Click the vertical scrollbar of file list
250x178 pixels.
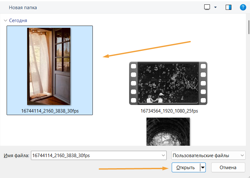pos(248,27)
